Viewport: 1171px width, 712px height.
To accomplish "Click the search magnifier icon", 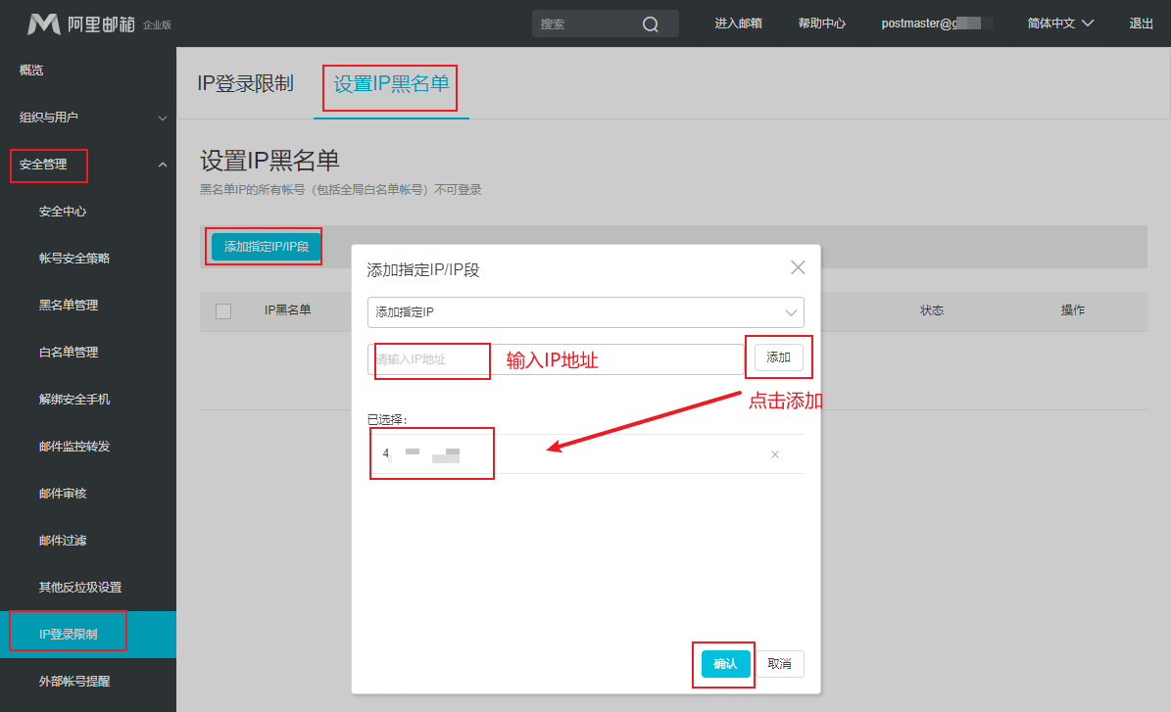I will point(651,23).
